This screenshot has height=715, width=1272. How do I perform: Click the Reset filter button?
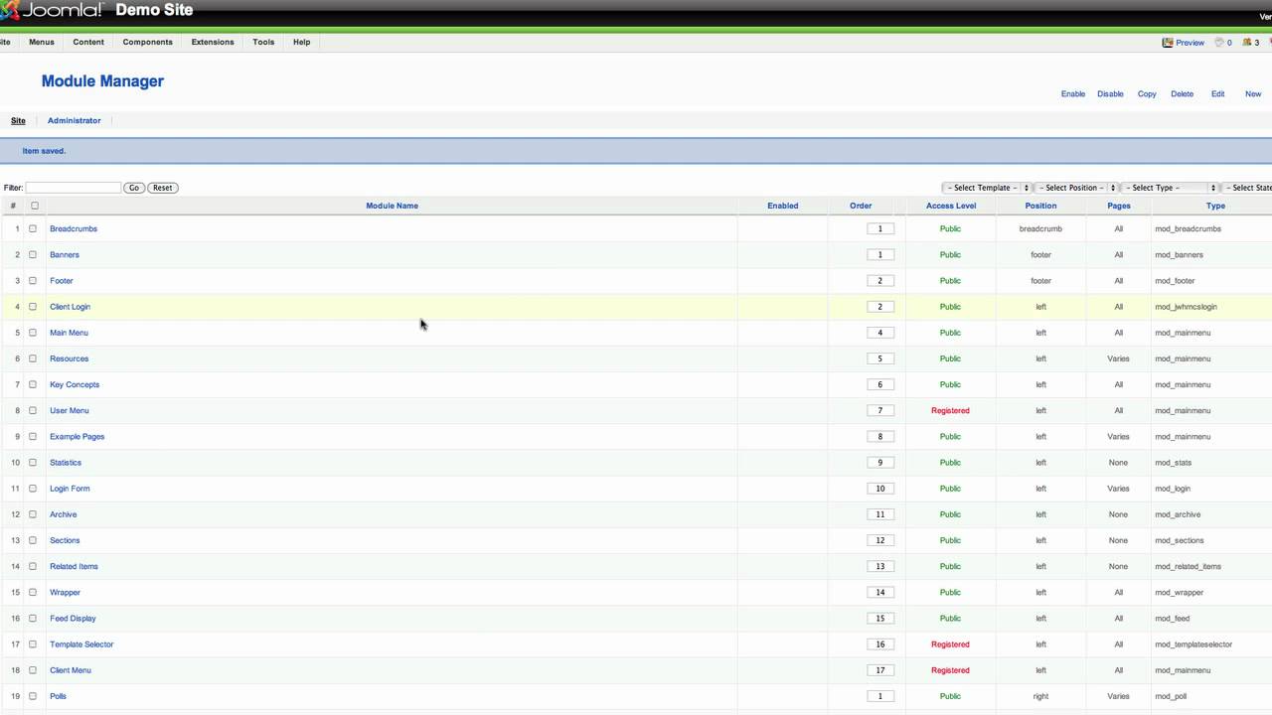(x=162, y=188)
